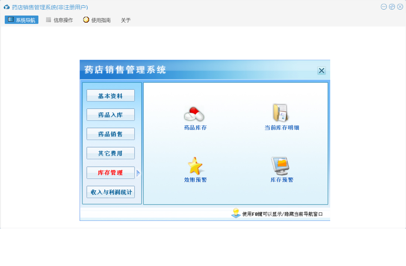Viewport: 406px width, 266px height.
Task: Click the lightbulb tip icon
Action: click(236, 213)
